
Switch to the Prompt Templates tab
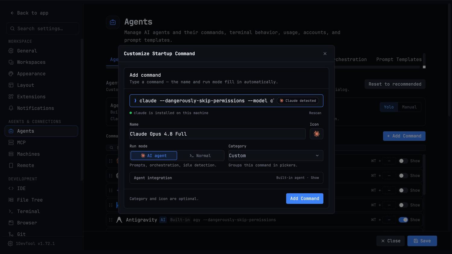pyautogui.click(x=399, y=60)
